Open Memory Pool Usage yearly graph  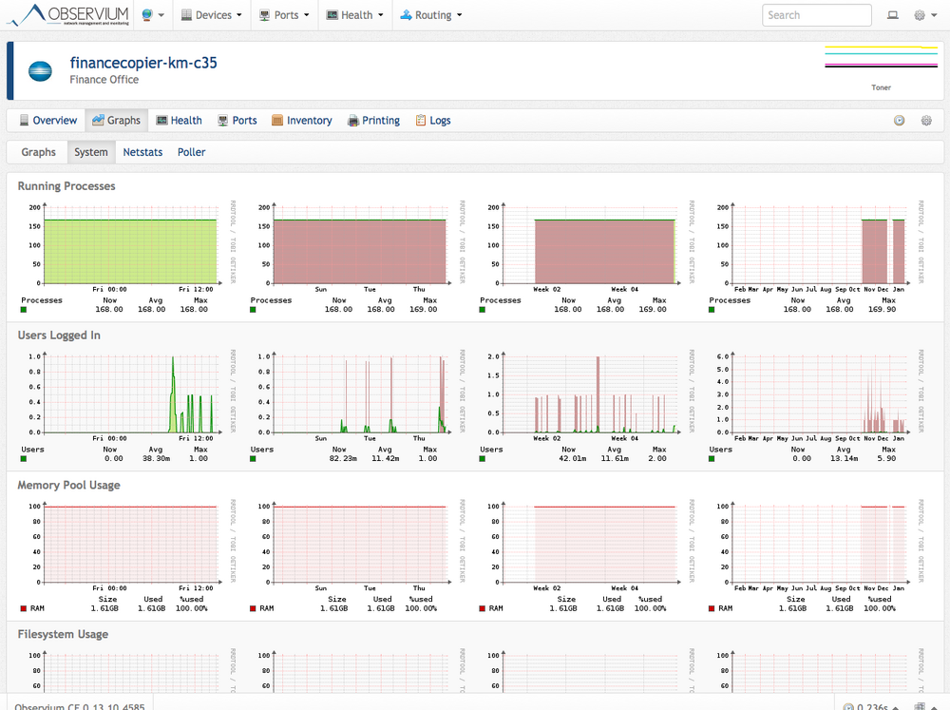click(x=816, y=556)
